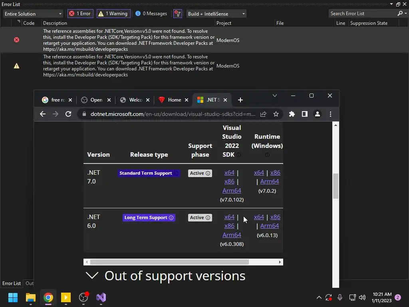Download .NET 6.0 SDK Arm64 link
Screen dimensions: 409x307
point(232,235)
